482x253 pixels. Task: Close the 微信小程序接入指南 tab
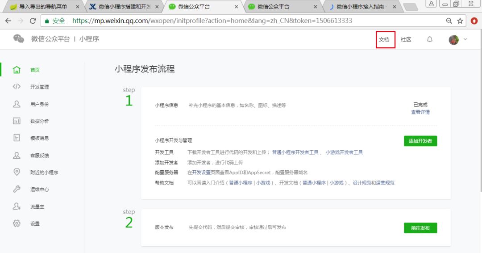pyautogui.click(x=395, y=6)
